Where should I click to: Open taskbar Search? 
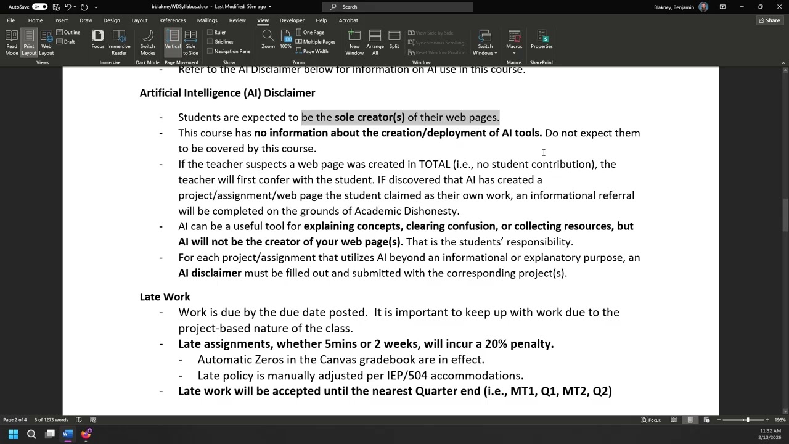coord(31,434)
